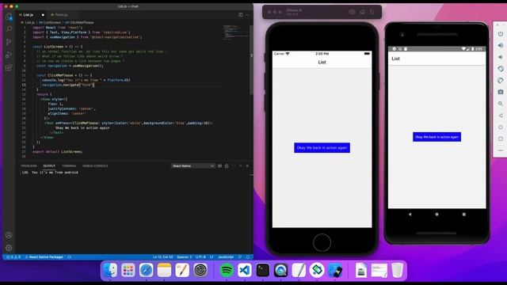
Task: Change file encoding UTF-8 in status bar
Action: (200, 257)
